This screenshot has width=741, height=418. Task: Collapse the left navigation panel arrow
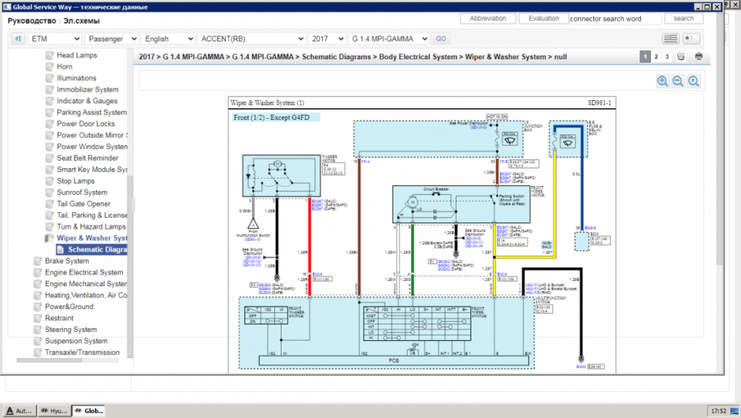[x=134, y=205]
